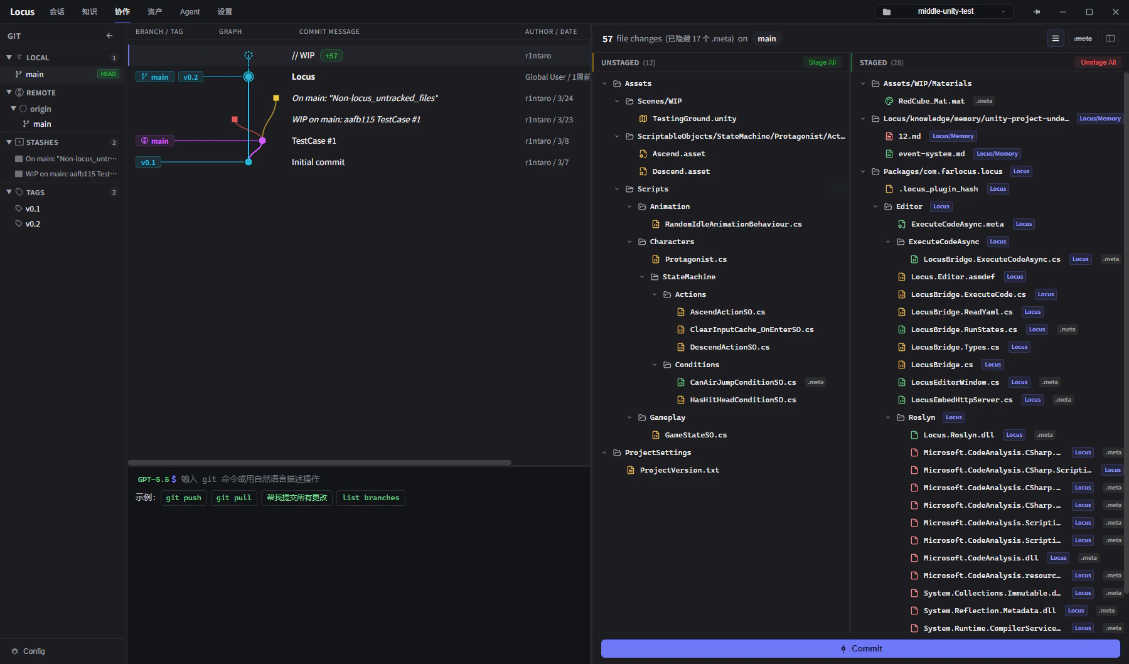The image size is (1129, 664).
Task: Collapse the LOCAL section
Action: 9,57
